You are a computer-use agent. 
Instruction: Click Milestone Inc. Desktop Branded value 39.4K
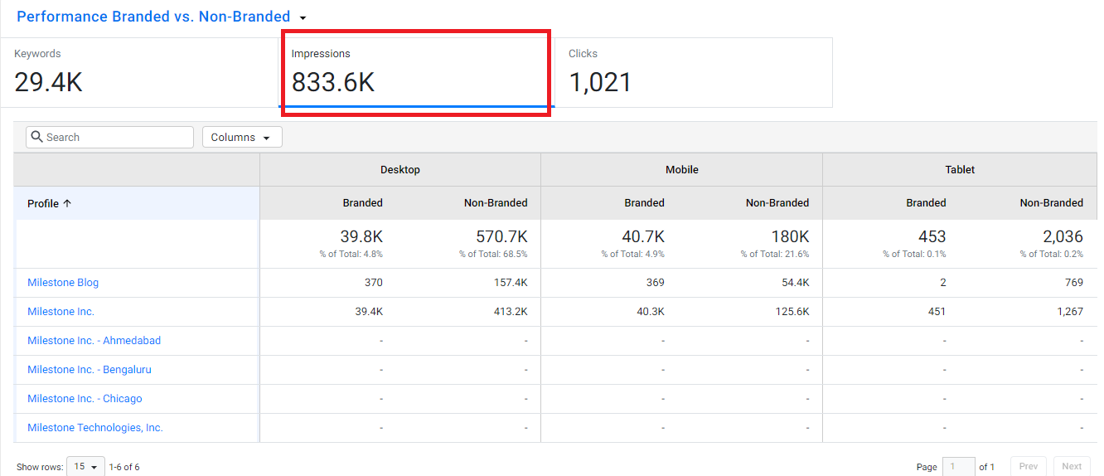(369, 312)
